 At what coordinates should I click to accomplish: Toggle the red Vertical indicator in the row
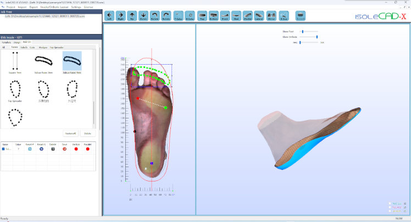tap(76, 149)
